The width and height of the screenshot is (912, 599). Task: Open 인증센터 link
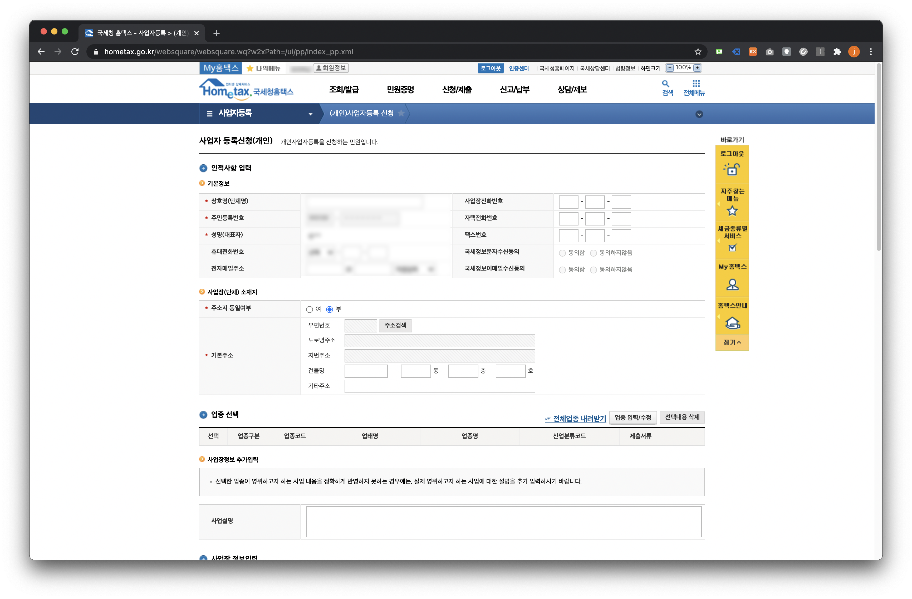pyautogui.click(x=518, y=68)
